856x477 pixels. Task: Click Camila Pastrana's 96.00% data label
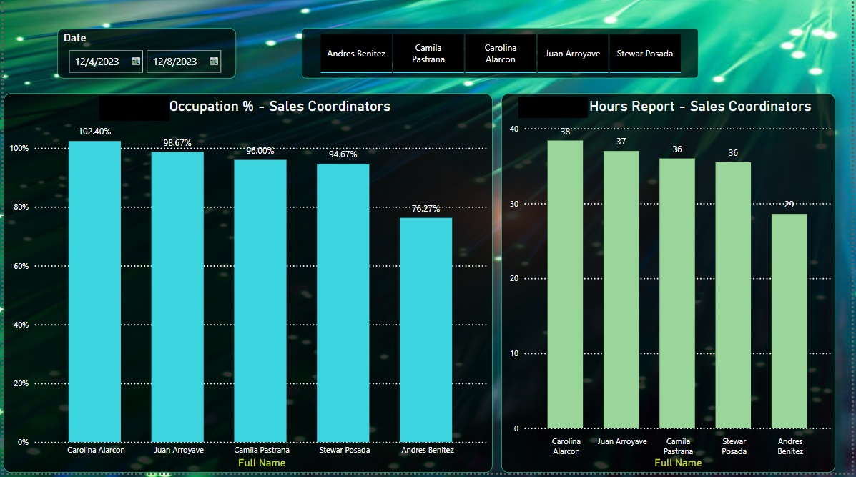pos(262,149)
